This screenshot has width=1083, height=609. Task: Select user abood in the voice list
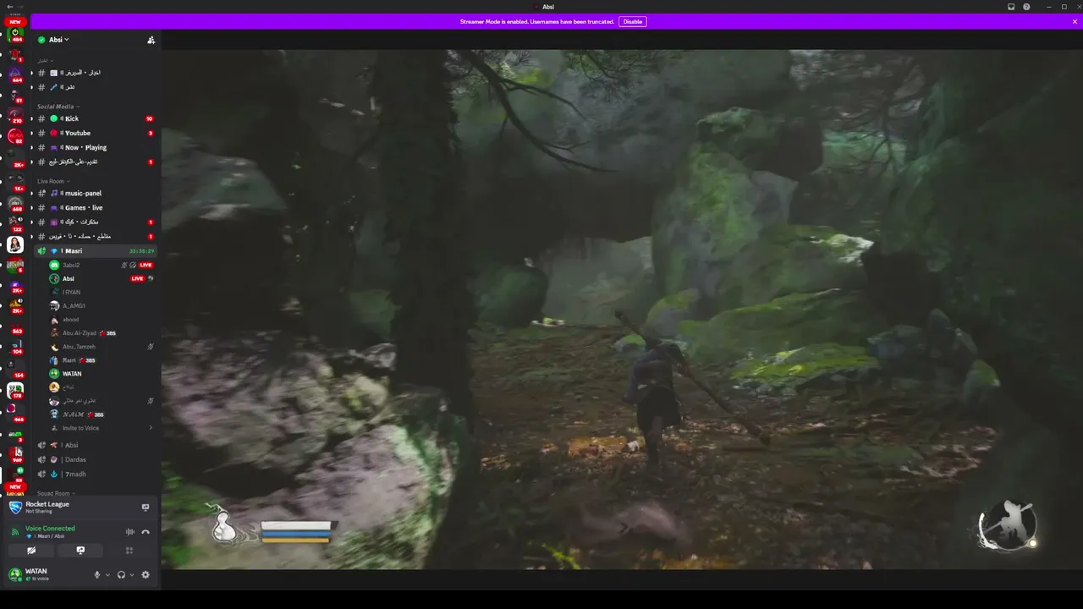pos(102,320)
